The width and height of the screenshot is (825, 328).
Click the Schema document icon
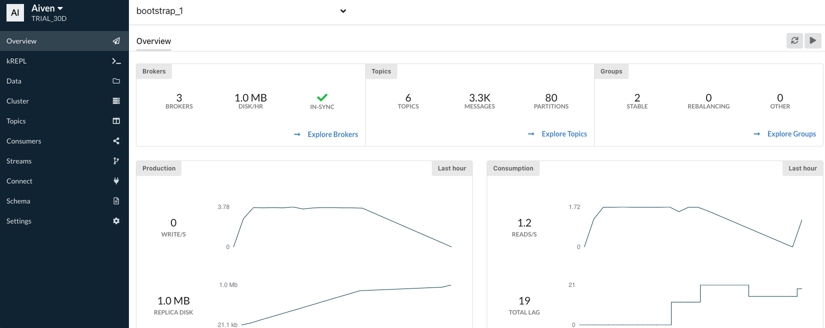click(116, 201)
